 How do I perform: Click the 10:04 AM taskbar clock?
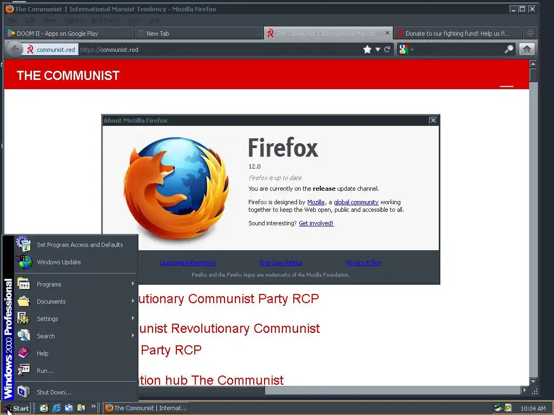click(x=533, y=409)
